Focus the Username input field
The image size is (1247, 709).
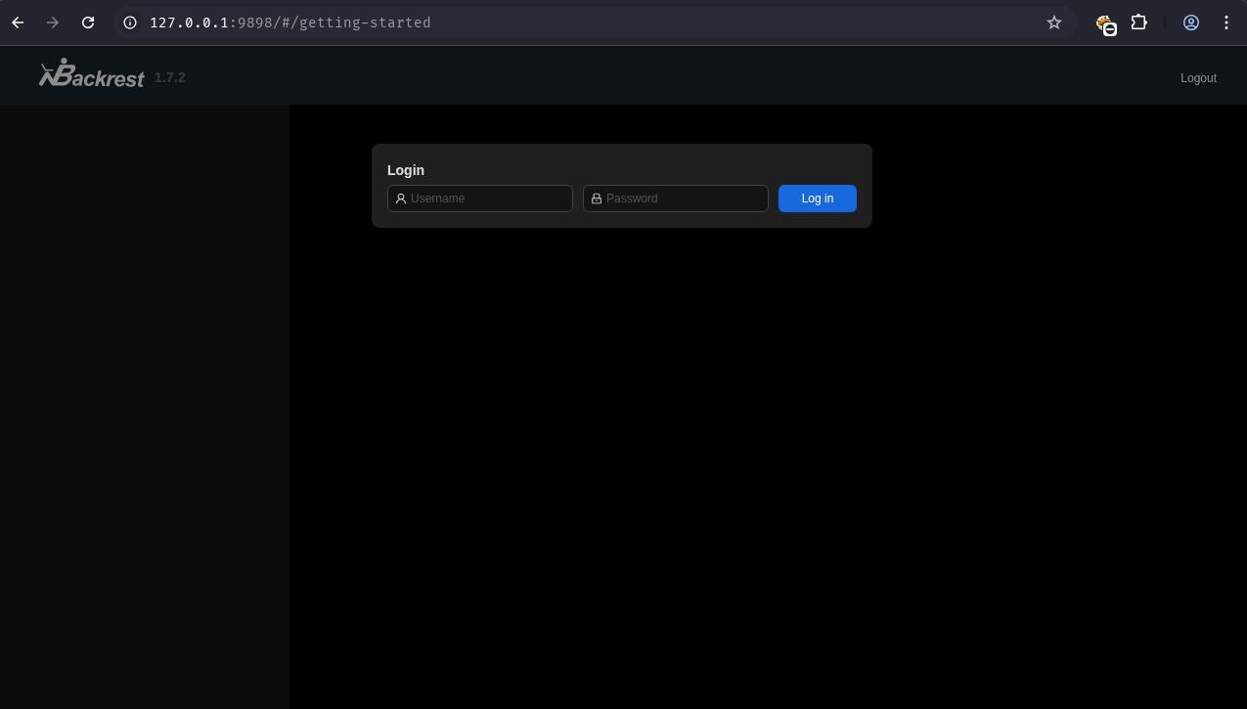(x=487, y=199)
